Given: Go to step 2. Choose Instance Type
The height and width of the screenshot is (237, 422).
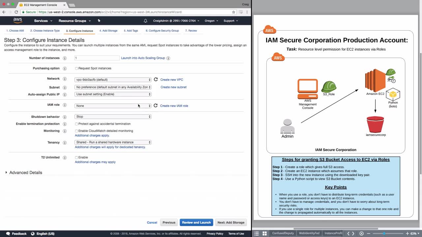Looking at the screenshot, I should coord(45,31).
